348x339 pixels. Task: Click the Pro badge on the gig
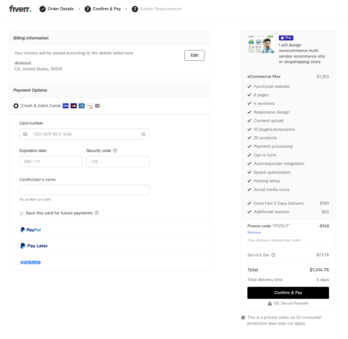[x=286, y=38]
